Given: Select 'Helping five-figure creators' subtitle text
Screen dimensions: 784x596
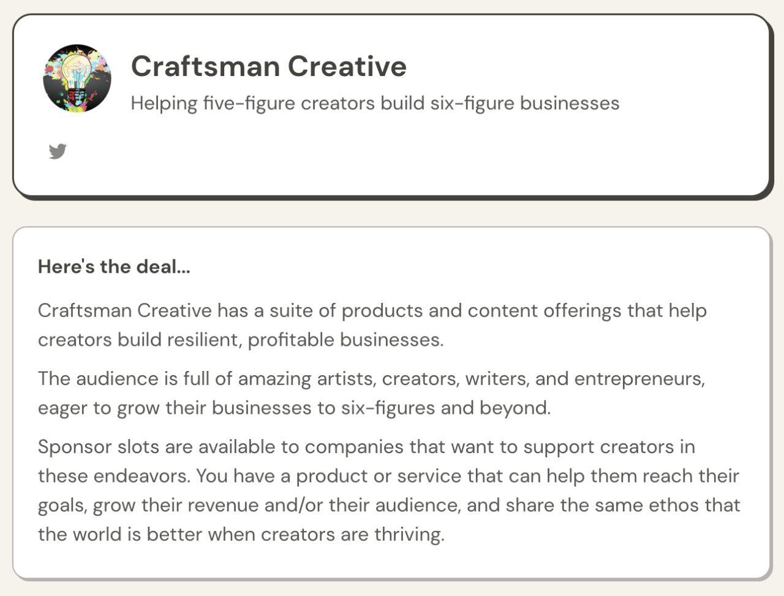Looking at the screenshot, I should coord(375,102).
